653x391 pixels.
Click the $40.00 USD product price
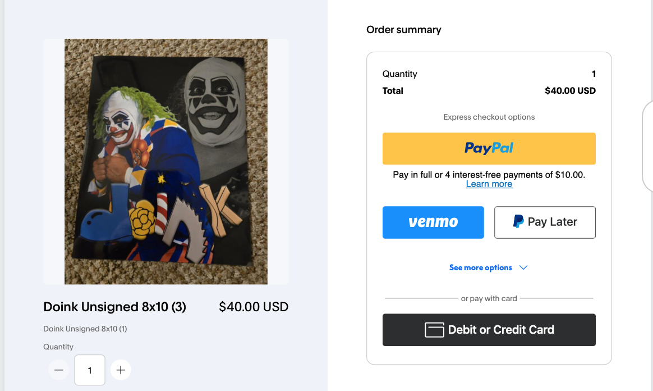(254, 307)
